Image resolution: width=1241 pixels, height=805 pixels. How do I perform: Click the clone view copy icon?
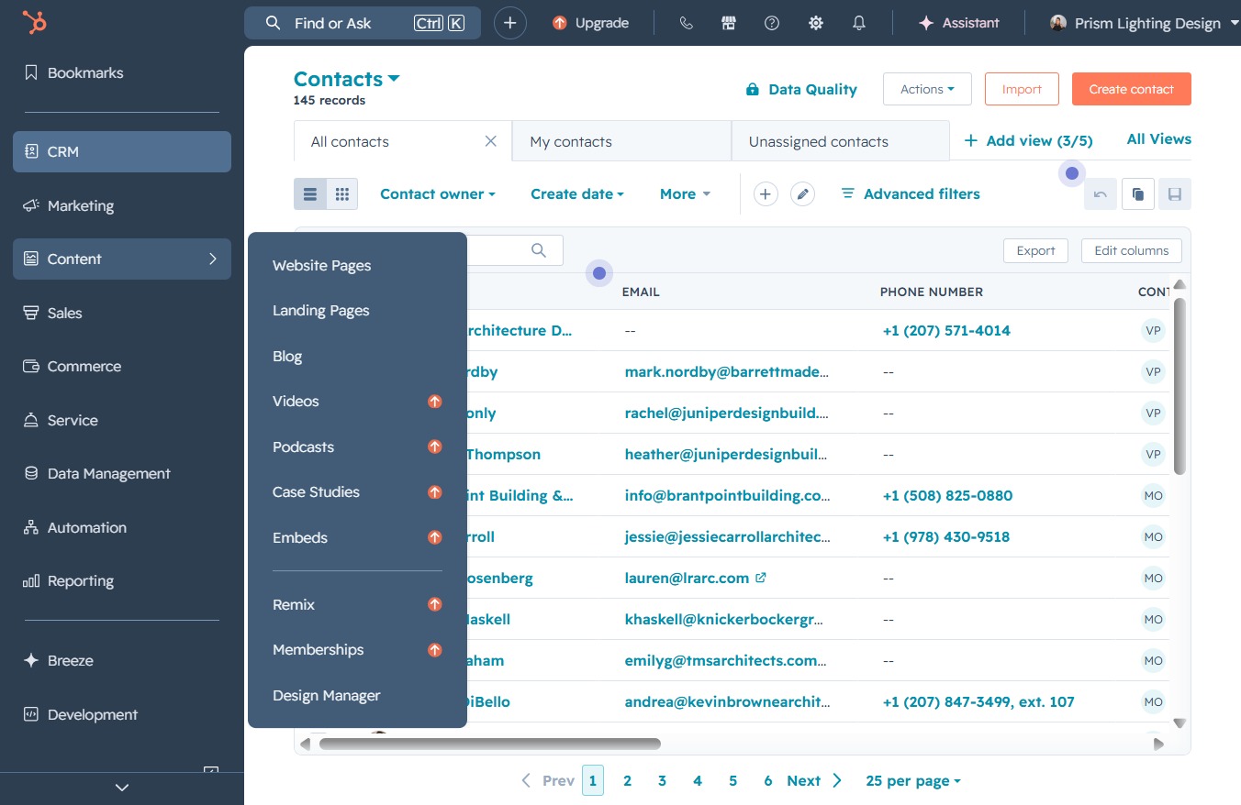tap(1138, 193)
